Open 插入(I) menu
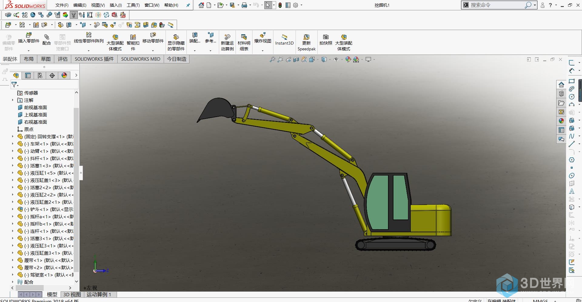The height and width of the screenshot is (302, 582). (115, 5)
